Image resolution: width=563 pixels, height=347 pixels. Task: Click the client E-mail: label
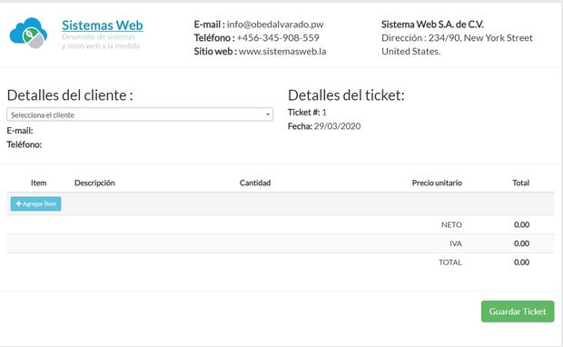coord(20,131)
